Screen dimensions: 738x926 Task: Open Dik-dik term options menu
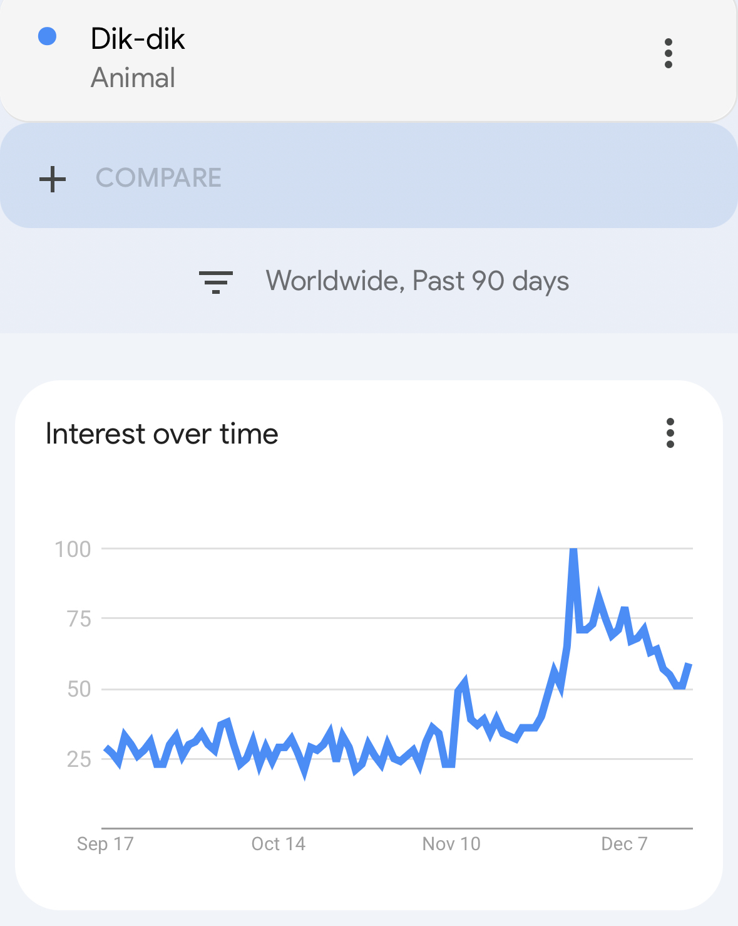(x=668, y=53)
